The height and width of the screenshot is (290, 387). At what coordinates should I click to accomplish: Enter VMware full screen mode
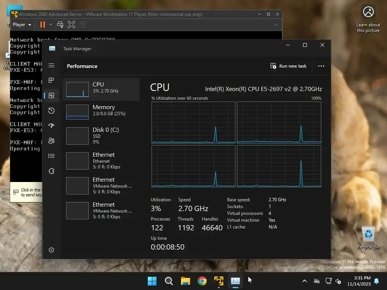point(71,25)
